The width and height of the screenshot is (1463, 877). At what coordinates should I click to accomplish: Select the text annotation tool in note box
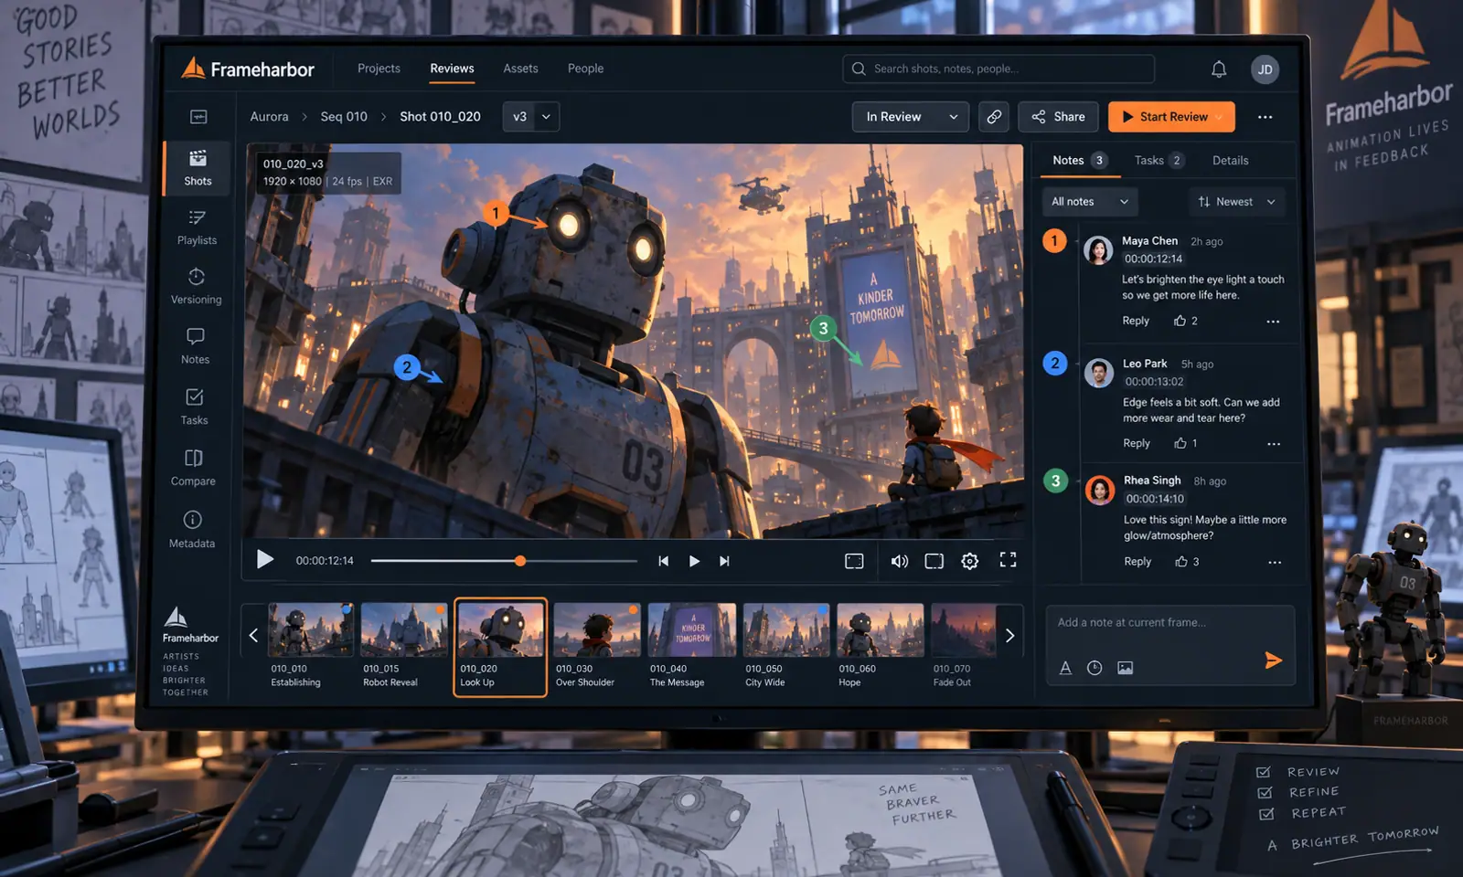1065,668
